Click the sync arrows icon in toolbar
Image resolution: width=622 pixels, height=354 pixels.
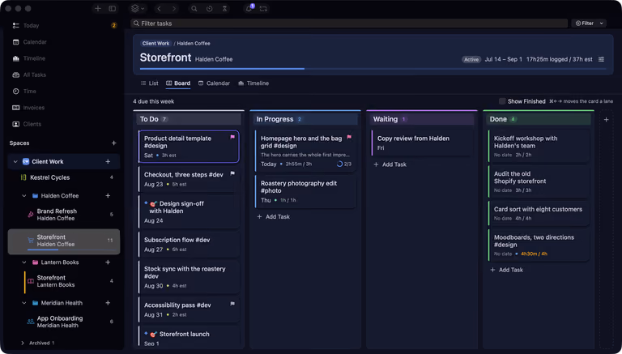coord(263,9)
